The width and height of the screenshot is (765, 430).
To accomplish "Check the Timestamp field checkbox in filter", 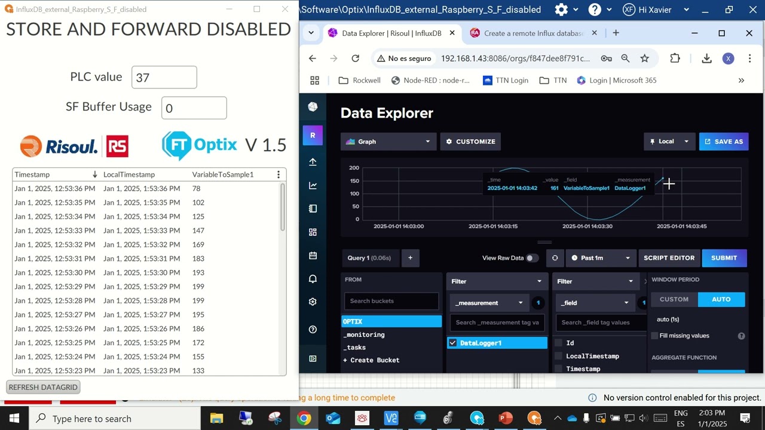I will click(x=558, y=369).
